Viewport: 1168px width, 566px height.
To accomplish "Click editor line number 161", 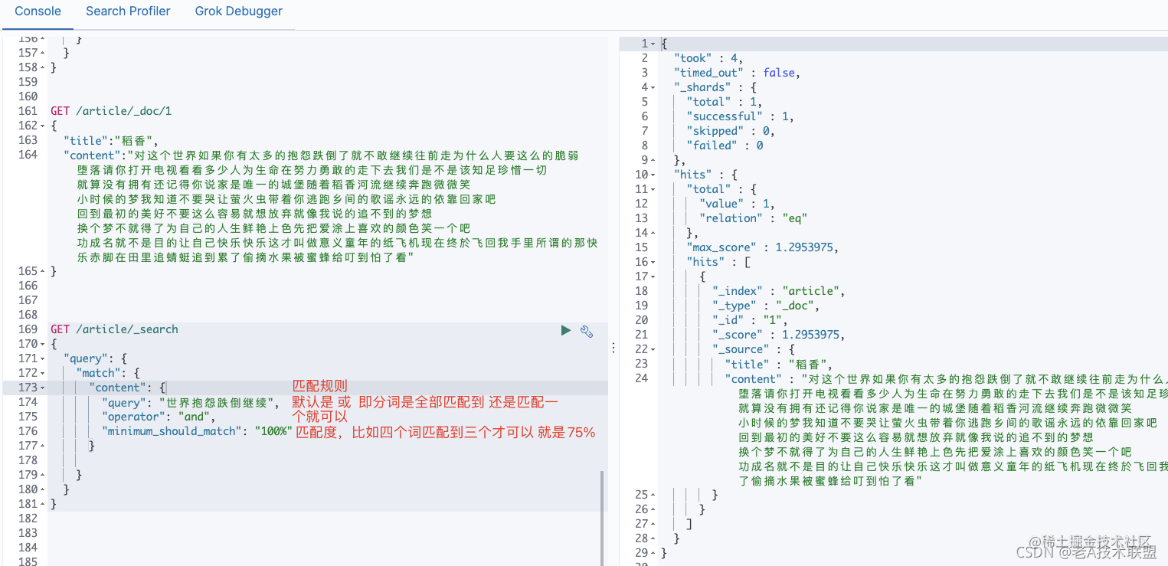I will coord(28,111).
